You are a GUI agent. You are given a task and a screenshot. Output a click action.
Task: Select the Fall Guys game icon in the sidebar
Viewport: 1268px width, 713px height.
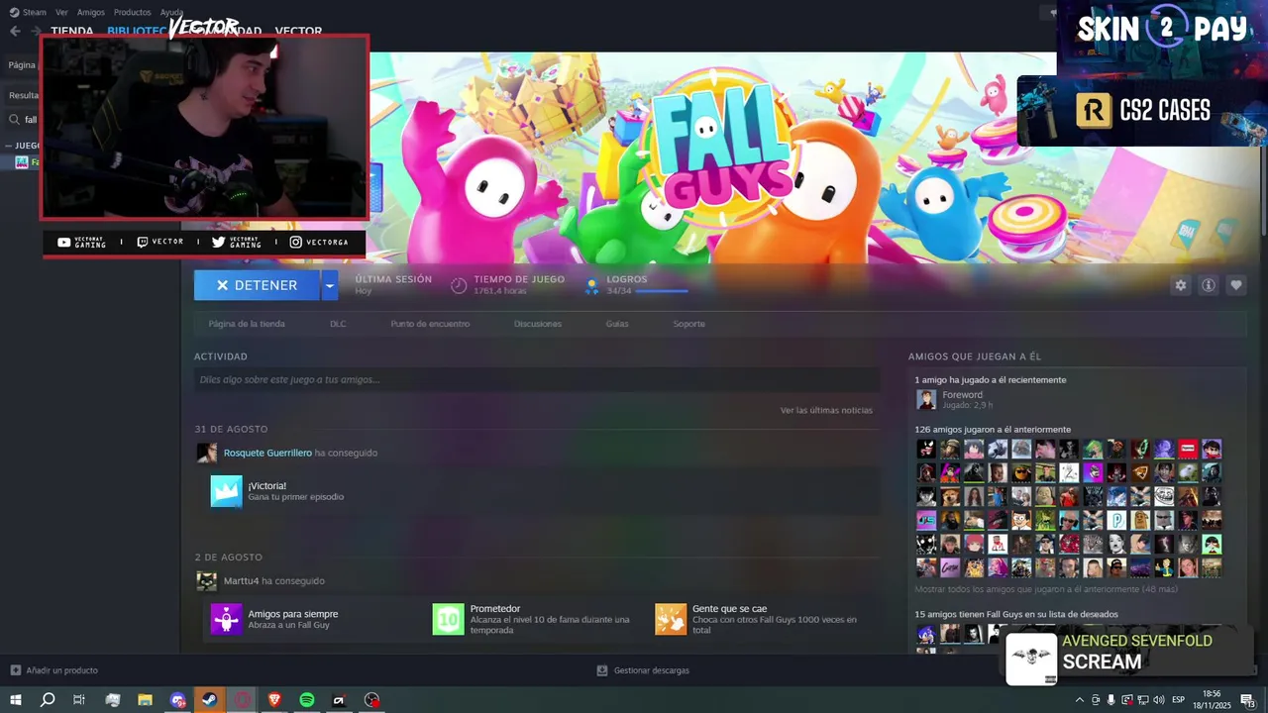pyautogui.click(x=21, y=162)
